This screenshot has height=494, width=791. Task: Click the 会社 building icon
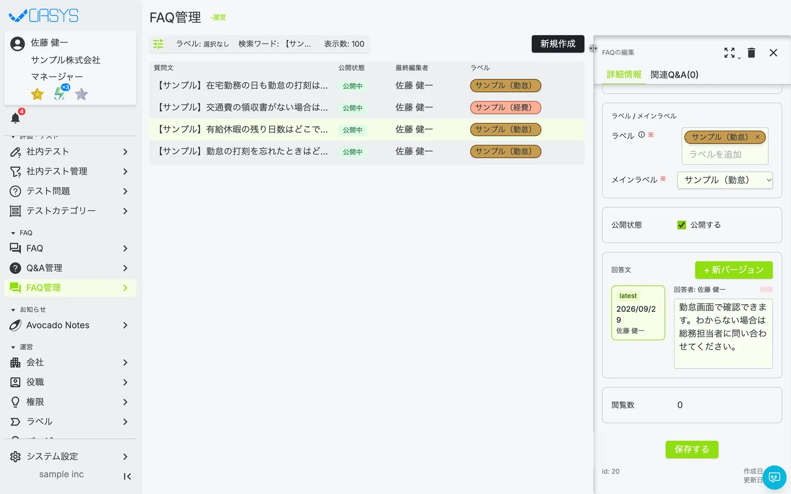[x=15, y=363]
